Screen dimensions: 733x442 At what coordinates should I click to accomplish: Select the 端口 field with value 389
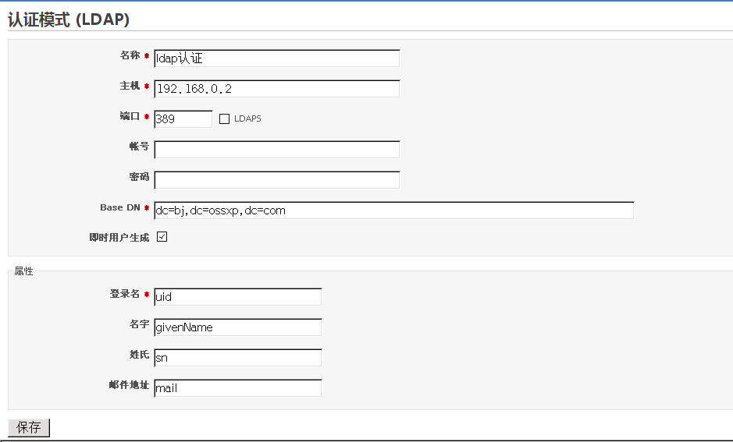183,119
